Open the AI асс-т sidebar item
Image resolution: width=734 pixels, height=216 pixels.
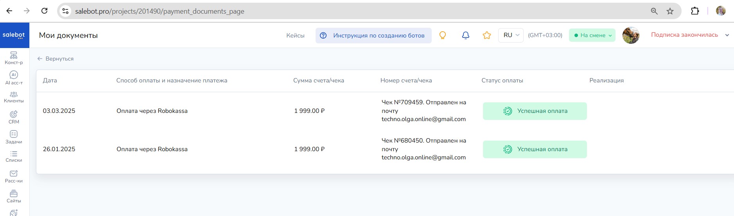coord(14,78)
